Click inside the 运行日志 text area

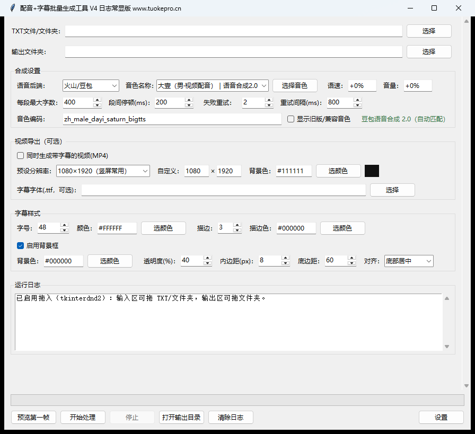click(x=228, y=322)
